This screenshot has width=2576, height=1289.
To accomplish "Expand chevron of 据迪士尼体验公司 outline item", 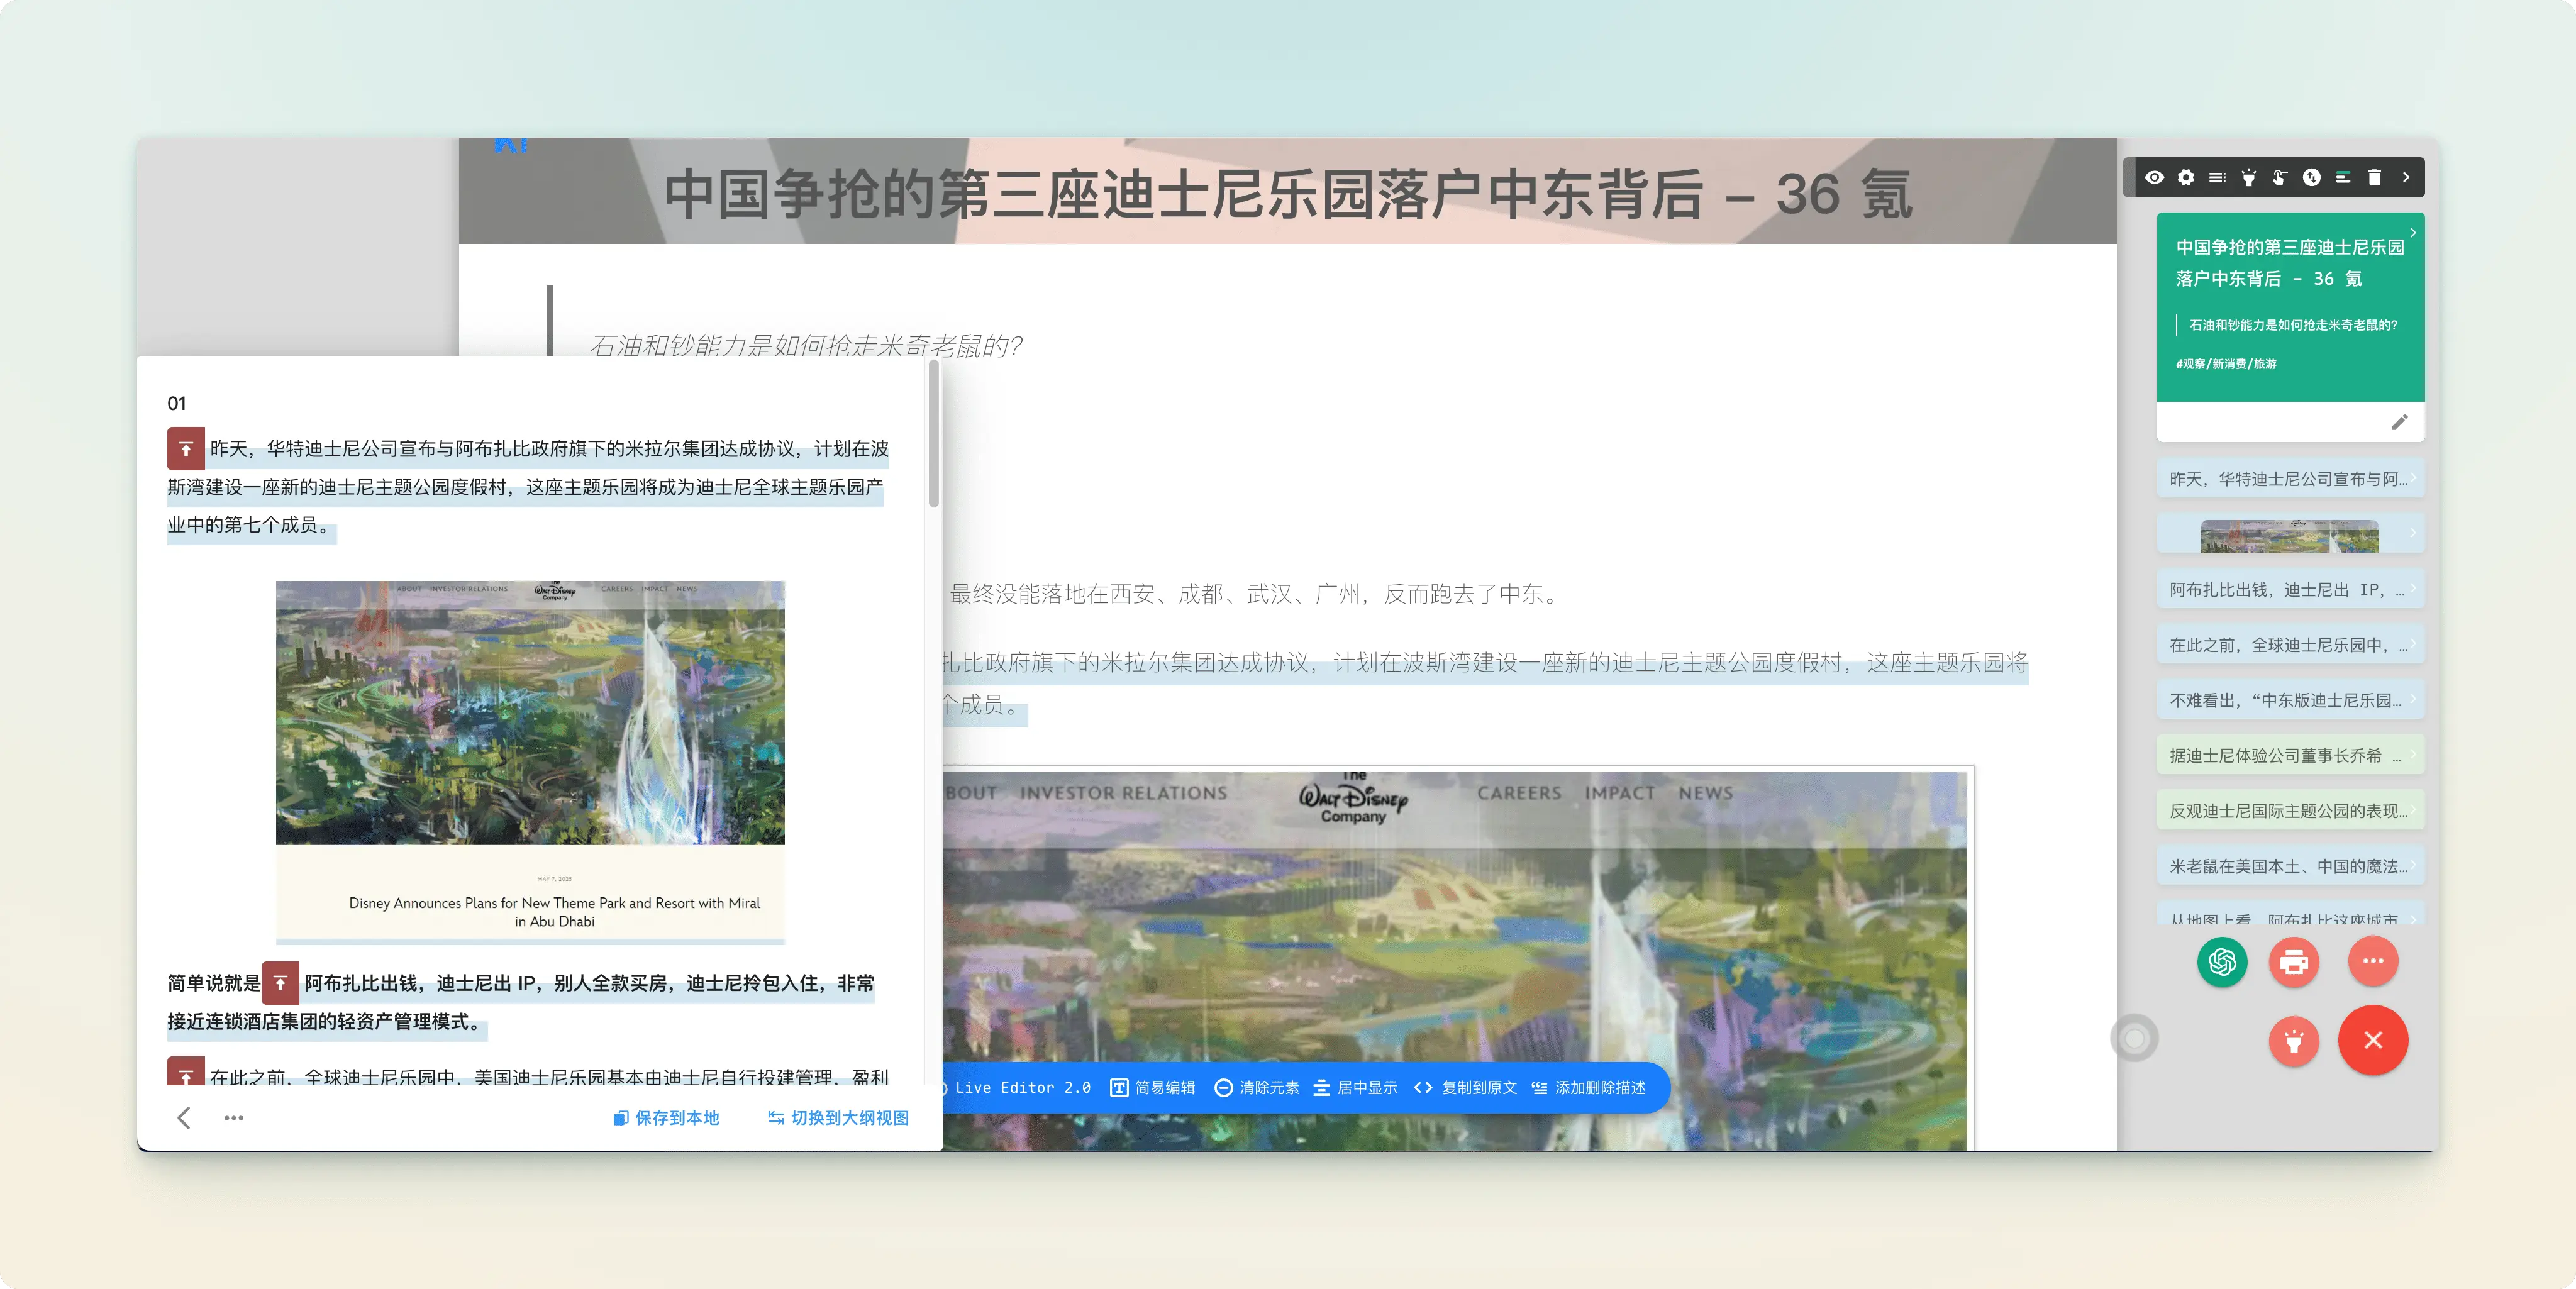I will point(2413,754).
